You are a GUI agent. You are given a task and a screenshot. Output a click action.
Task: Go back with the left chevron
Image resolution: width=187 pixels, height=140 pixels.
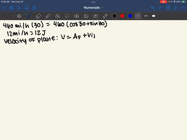click(4, 8)
